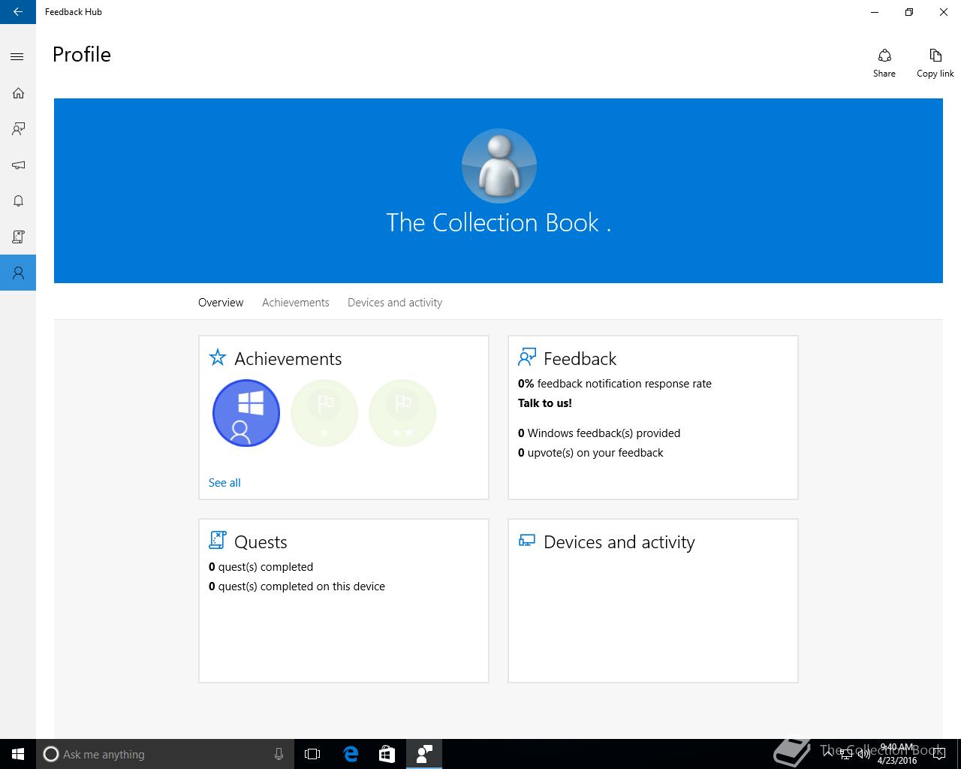This screenshot has height=769, width=961.
Task: Click 'The Collection Book .' profile name
Action: point(499,222)
